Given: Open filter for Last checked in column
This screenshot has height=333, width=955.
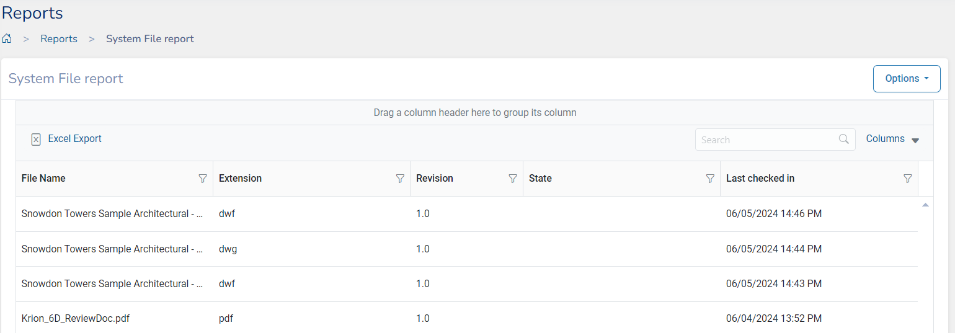Looking at the screenshot, I should pyautogui.click(x=907, y=179).
